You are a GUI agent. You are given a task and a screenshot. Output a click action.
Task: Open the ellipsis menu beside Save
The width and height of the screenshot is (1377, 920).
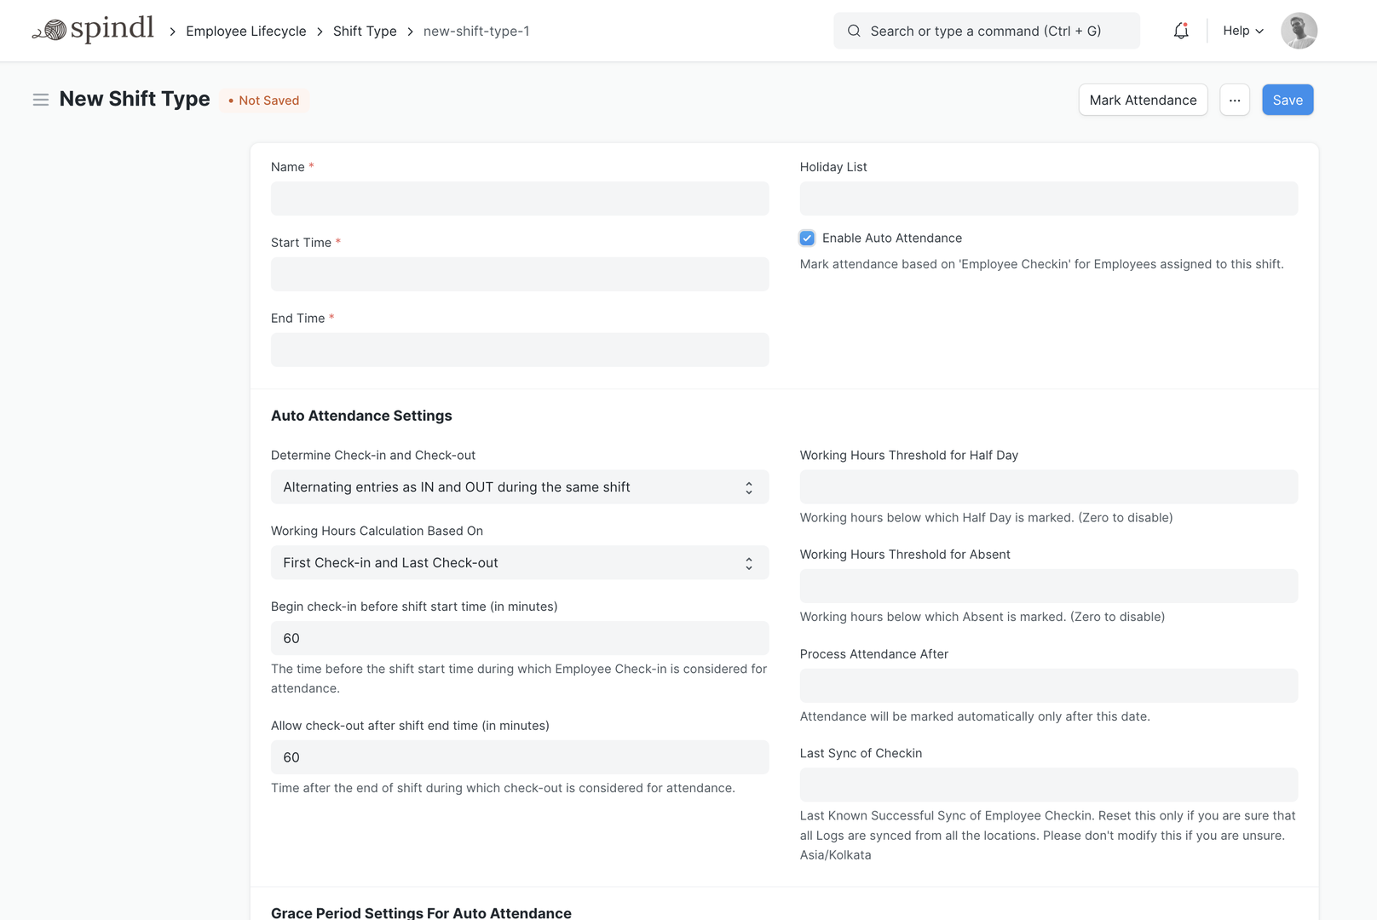click(x=1234, y=100)
